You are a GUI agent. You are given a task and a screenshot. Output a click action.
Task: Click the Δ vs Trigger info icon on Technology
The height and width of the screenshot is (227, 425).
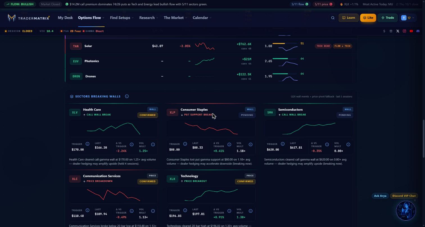[x=229, y=211]
